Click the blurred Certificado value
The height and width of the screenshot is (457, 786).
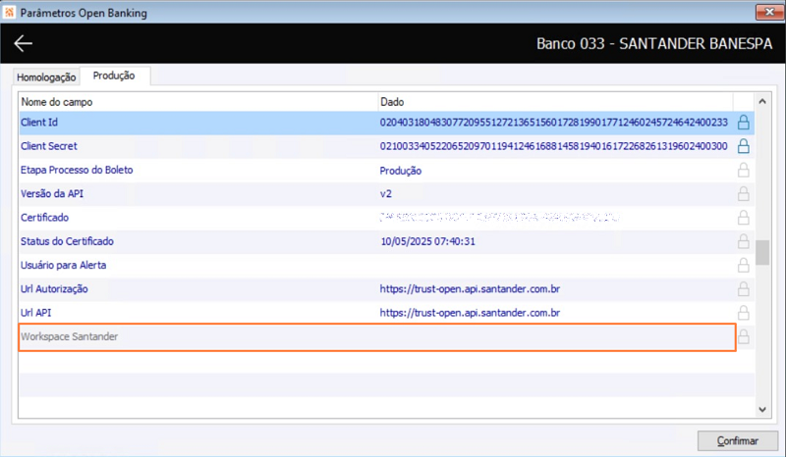click(x=500, y=218)
